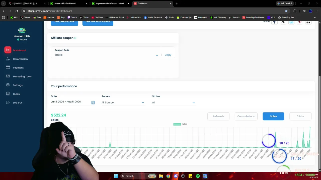Open the Kickbot Clips bookmark
The height and width of the screenshot is (180, 321).
[184, 17]
